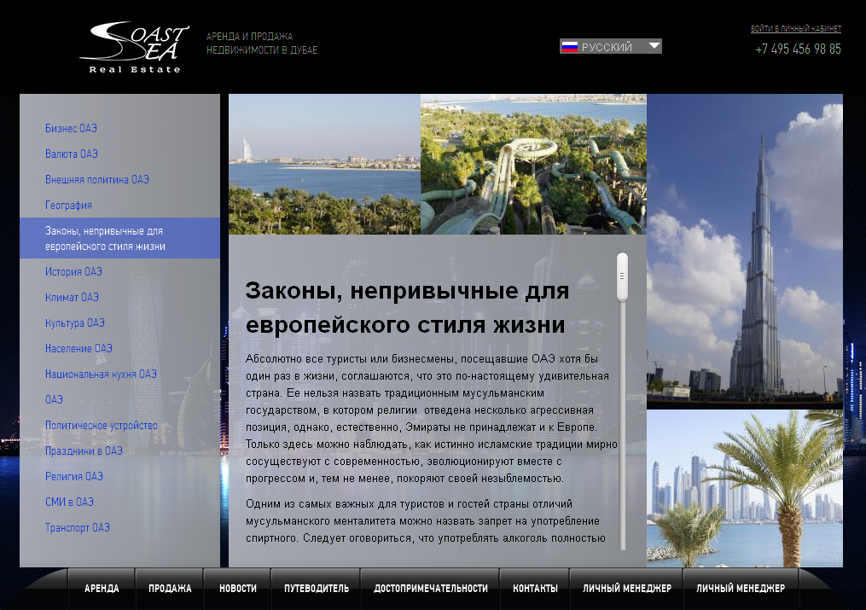The height and width of the screenshot is (610, 866).
Task: Open Национальная кухня ОАЭ link
Action: 101,374
